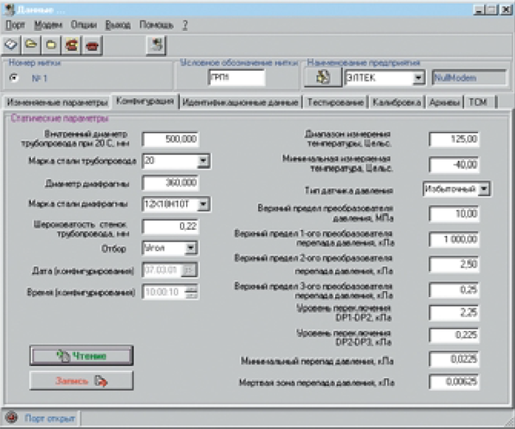
Task: Open the Модем menu
Action: coord(48,25)
